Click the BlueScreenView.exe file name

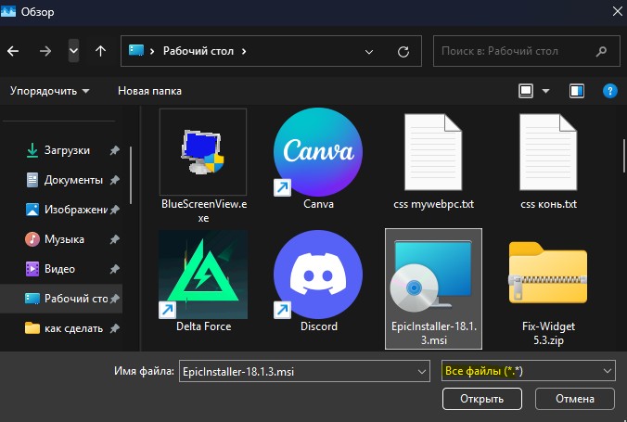tap(203, 211)
